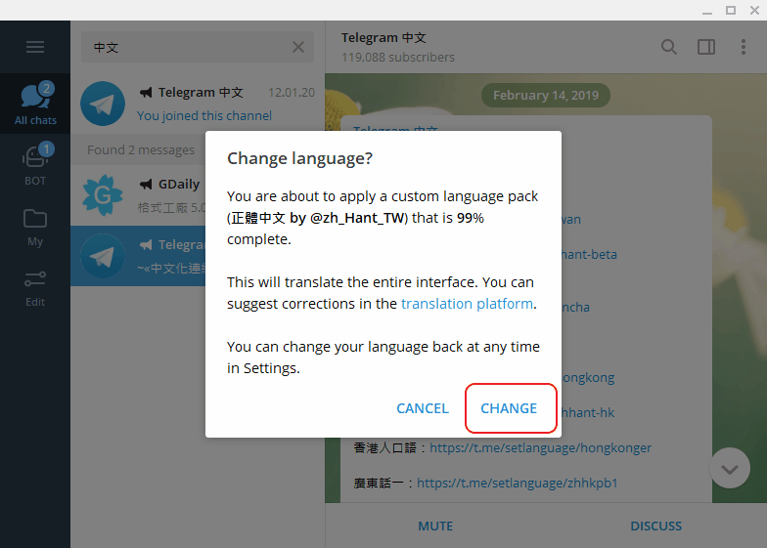Open the GDaily message result
Viewport: 767px width, 548px height.
click(x=138, y=195)
